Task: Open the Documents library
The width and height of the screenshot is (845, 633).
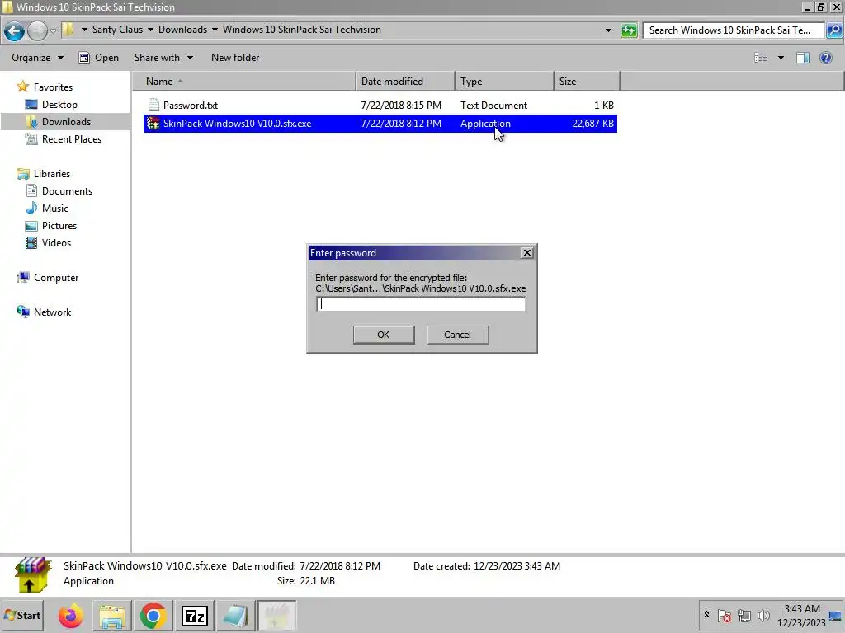Action: click(x=67, y=190)
